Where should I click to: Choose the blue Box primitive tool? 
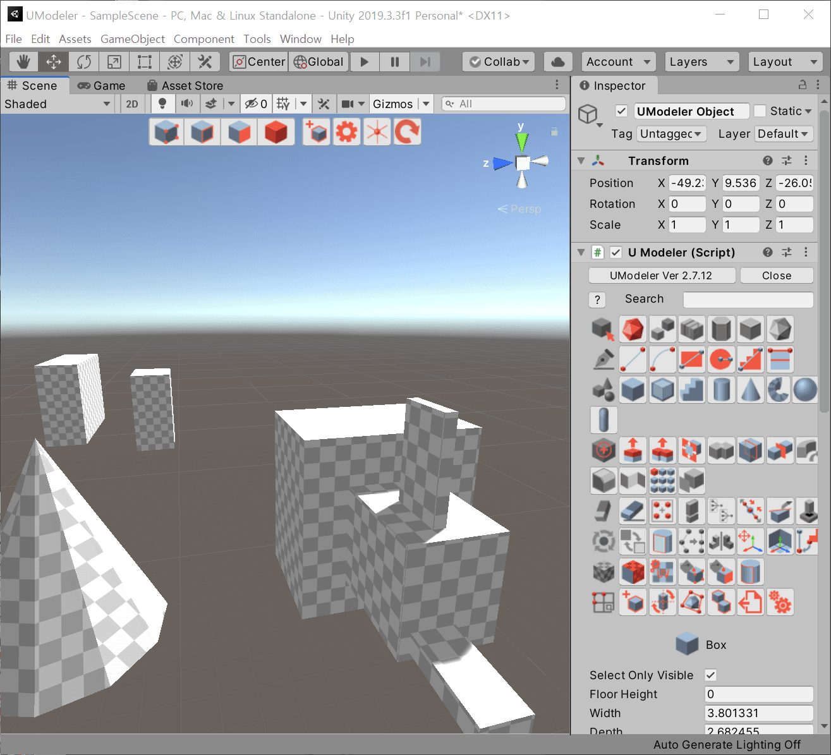(633, 390)
